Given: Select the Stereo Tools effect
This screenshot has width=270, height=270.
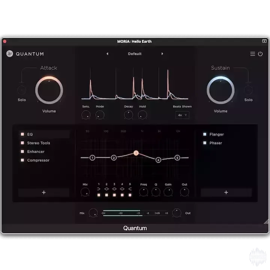Looking at the screenshot, I should pos(39,143).
